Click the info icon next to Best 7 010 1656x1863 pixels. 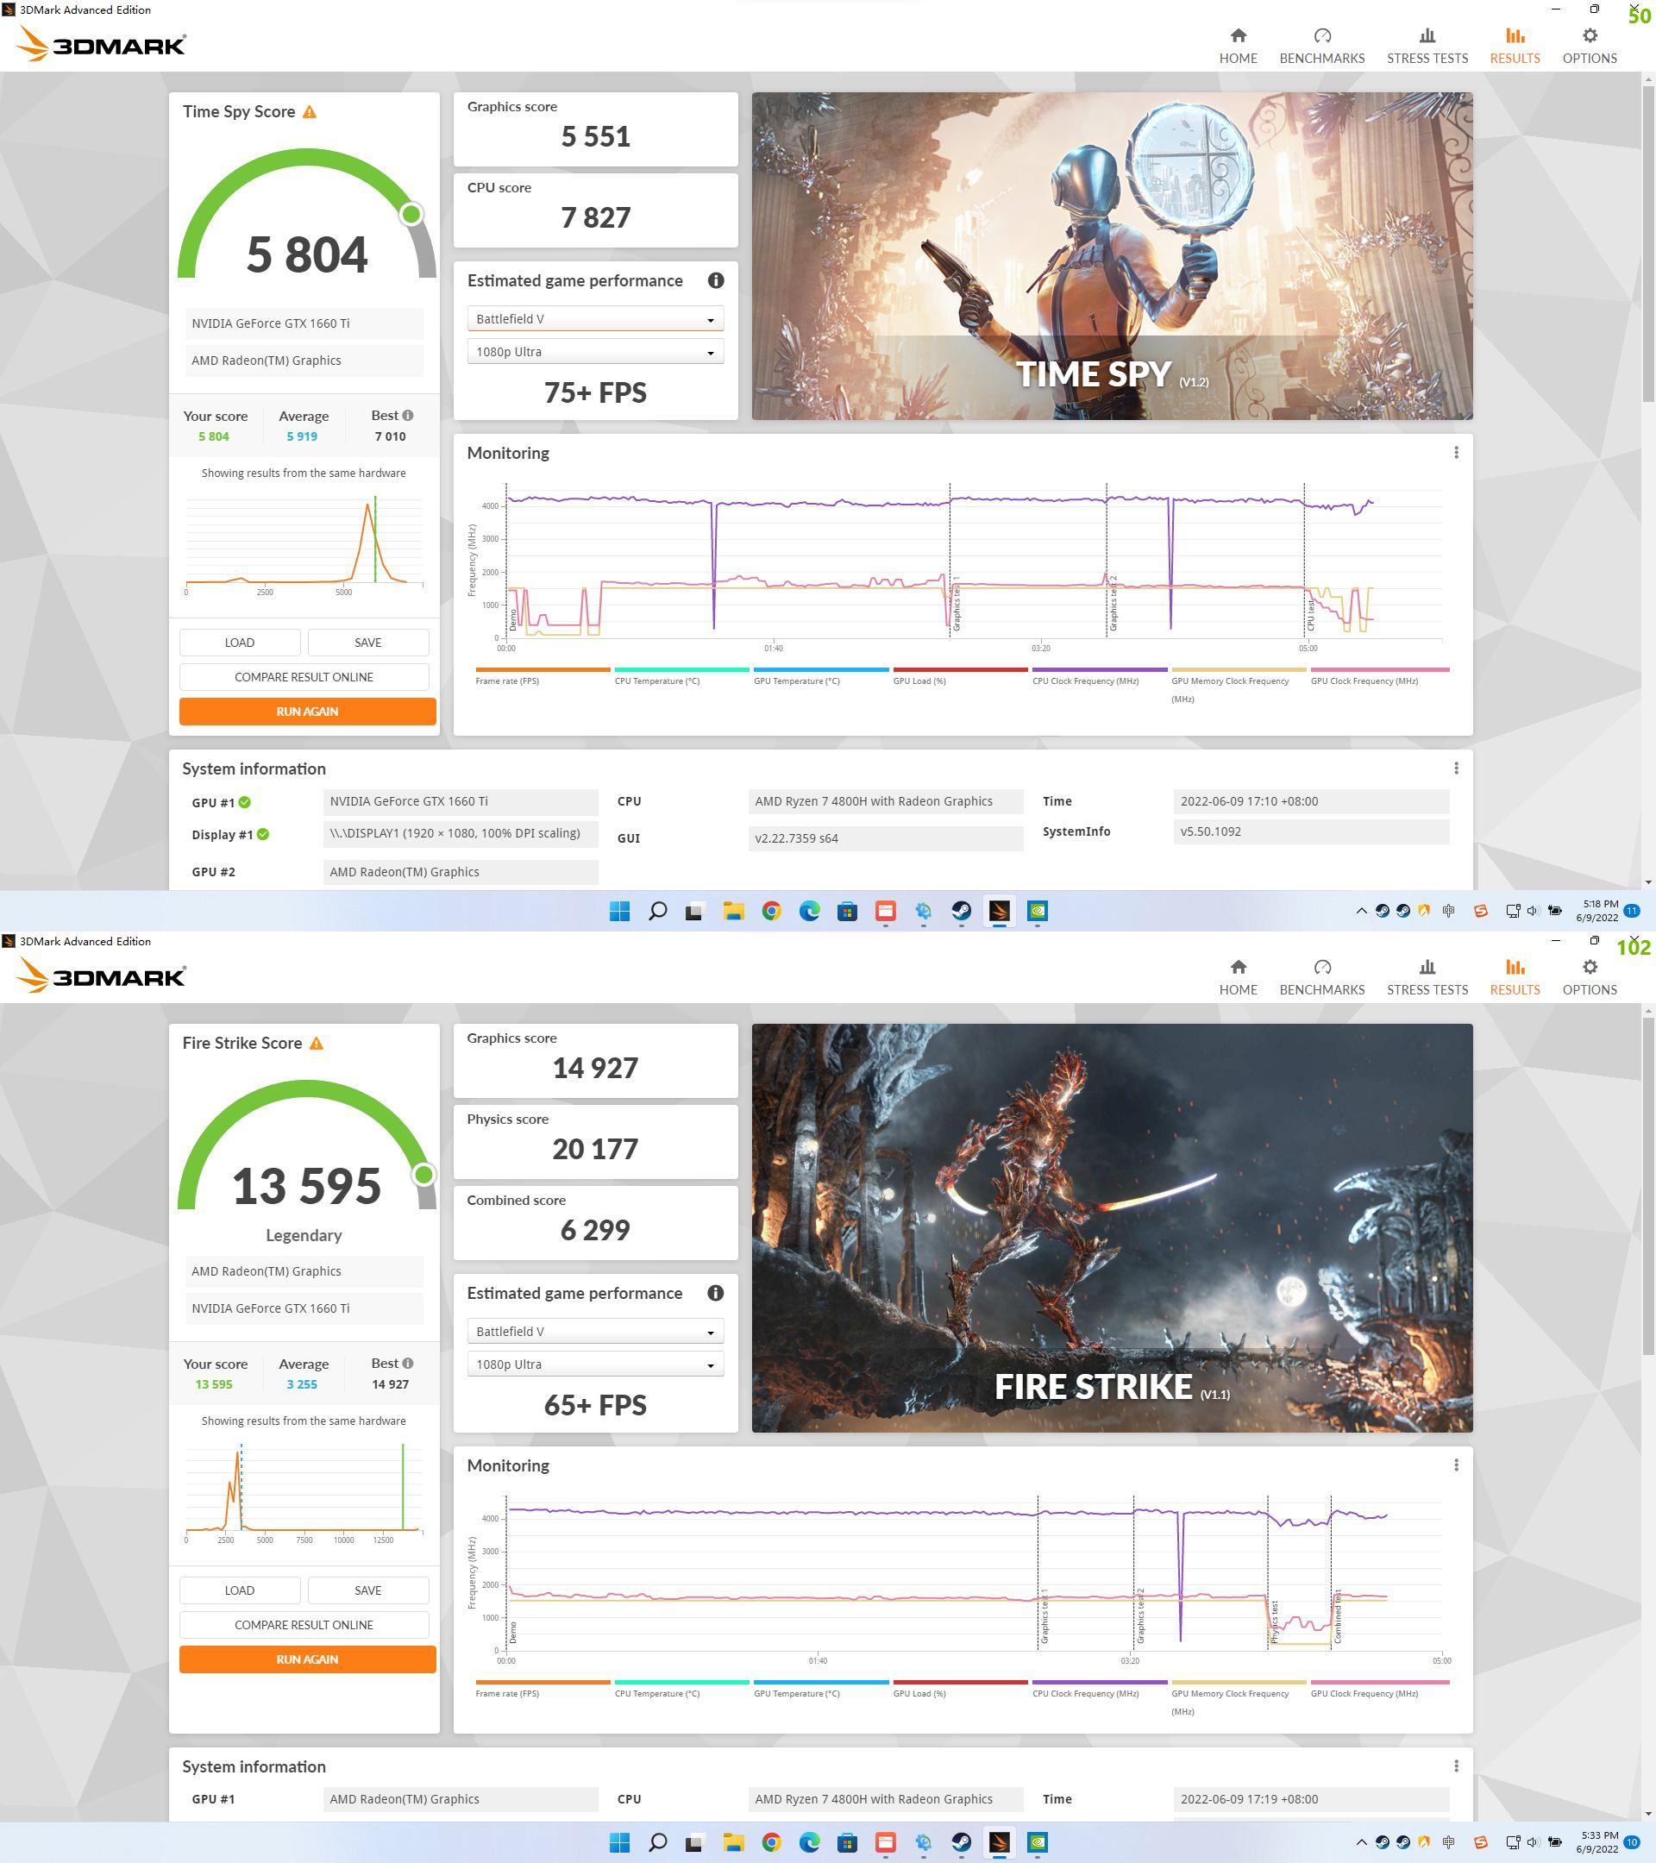click(407, 416)
